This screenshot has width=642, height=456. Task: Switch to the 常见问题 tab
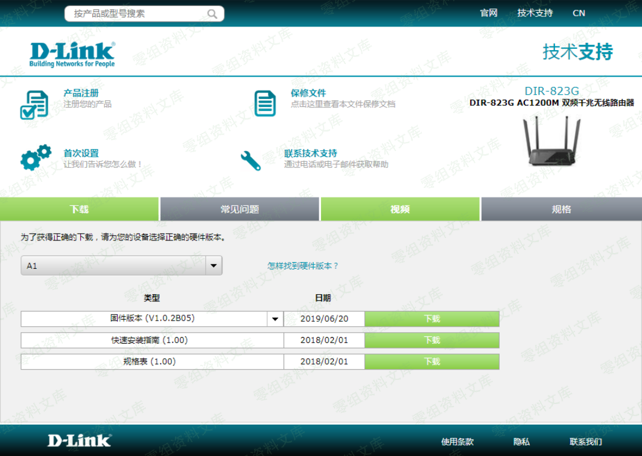[x=240, y=209]
